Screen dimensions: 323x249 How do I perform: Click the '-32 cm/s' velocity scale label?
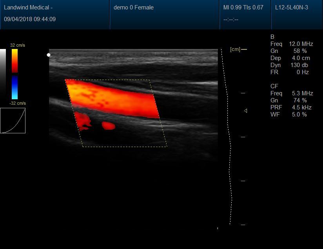[18, 103]
